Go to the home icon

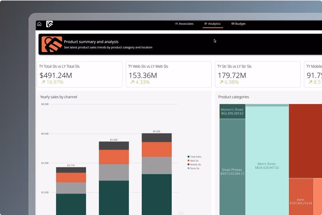(39, 24)
